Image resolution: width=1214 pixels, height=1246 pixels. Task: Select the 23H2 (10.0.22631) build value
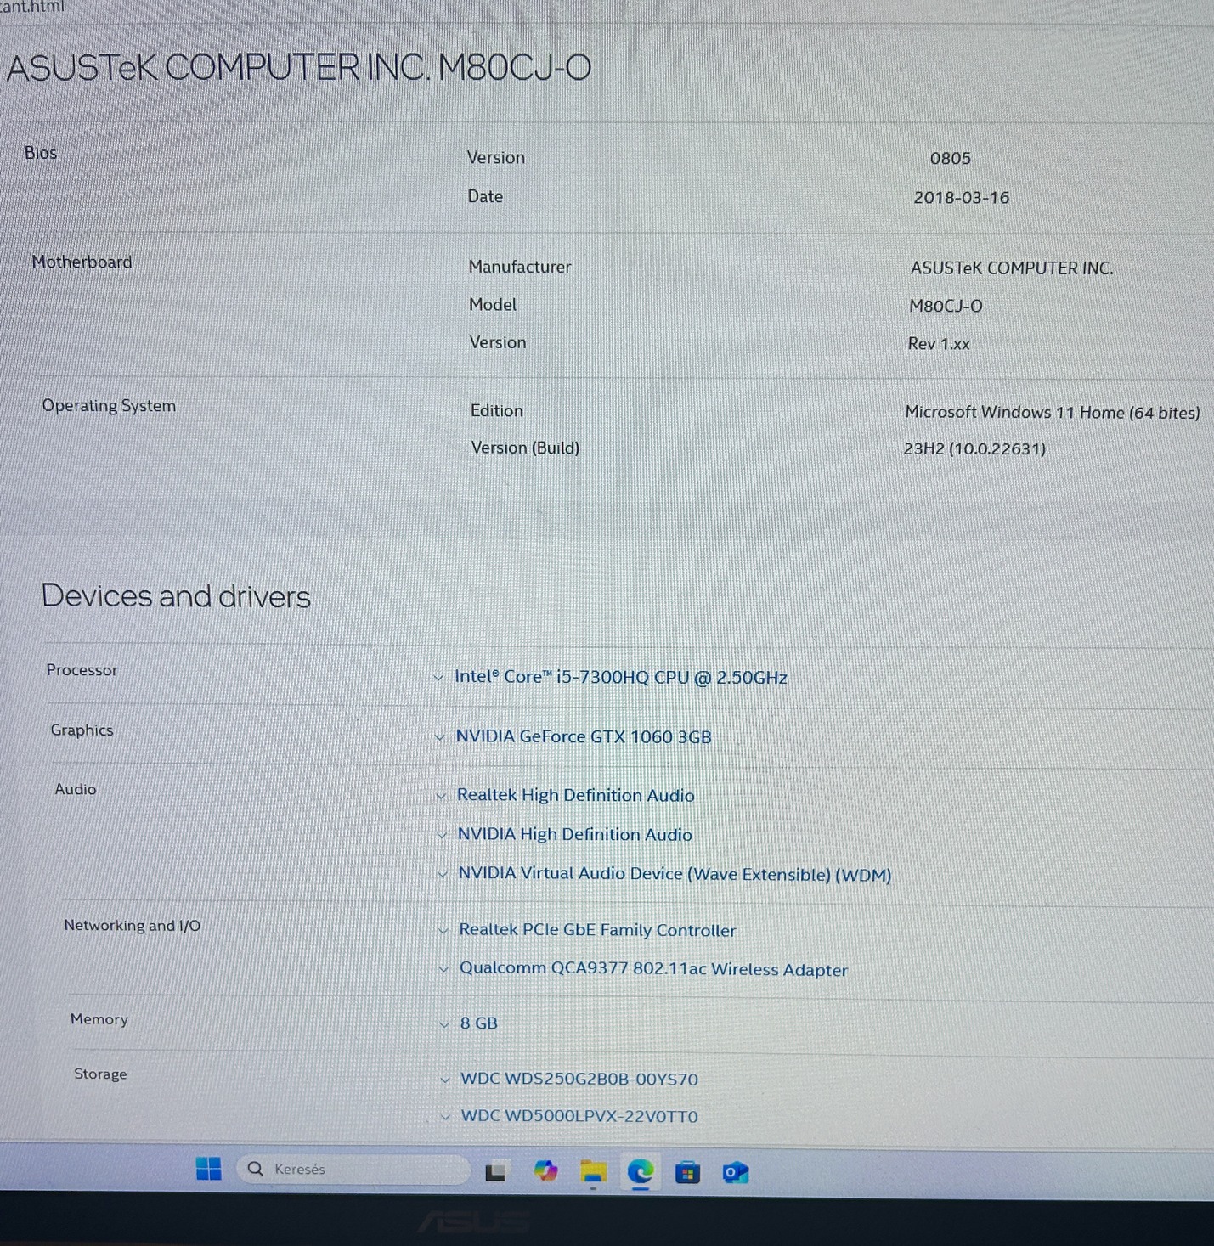(974, 449)
